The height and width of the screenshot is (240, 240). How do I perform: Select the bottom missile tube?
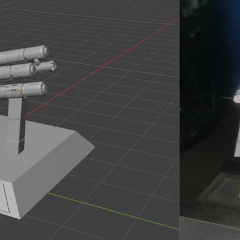23,89
